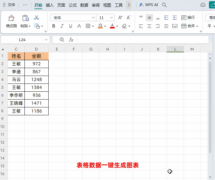Open the 页面 tab

tap(61, 5)
